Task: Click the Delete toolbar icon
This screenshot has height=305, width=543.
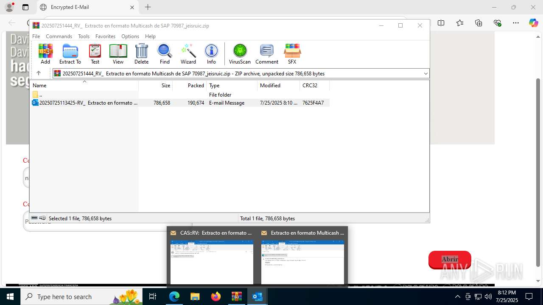Action: pyautogui.click(x=141, y=54)
